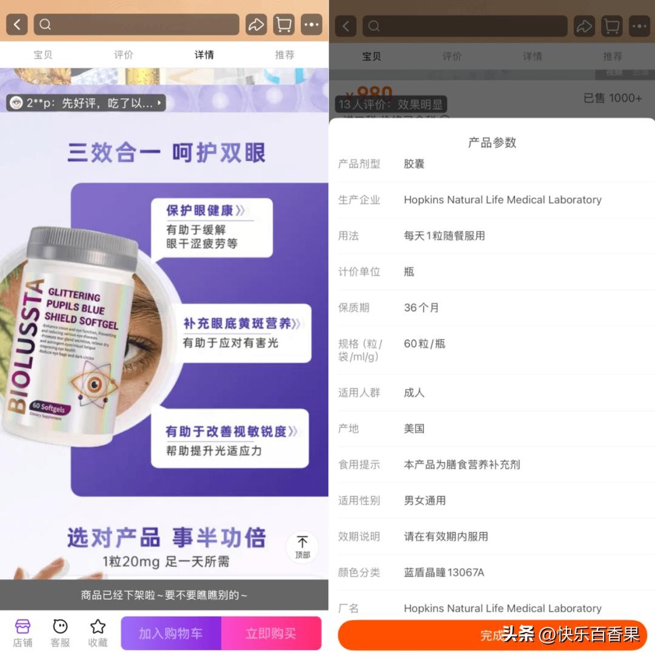Tap the share icon on the right screen
This screenshot has height=658, width=655.
(x=584, y=26)
